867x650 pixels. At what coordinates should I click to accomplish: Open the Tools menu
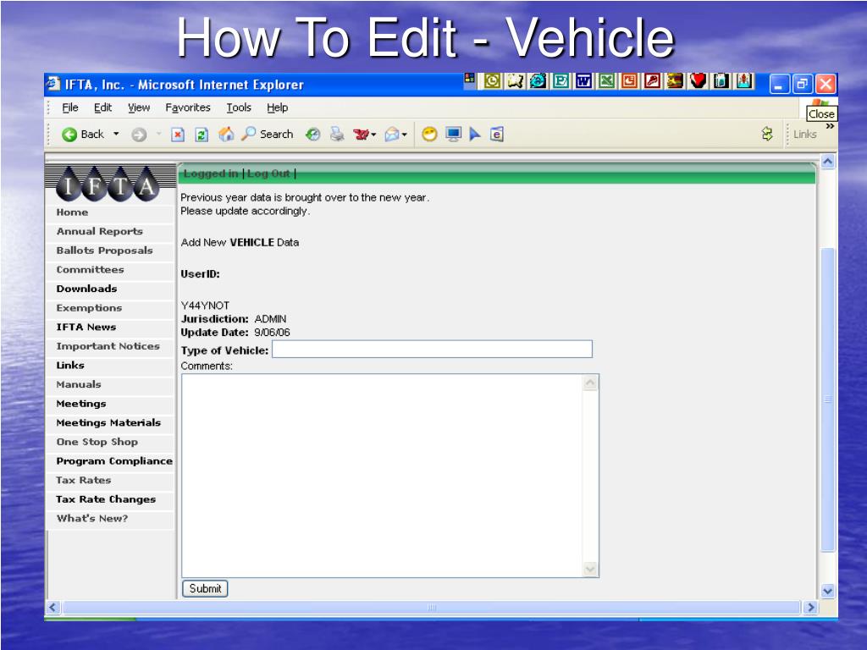coord(239,107)
